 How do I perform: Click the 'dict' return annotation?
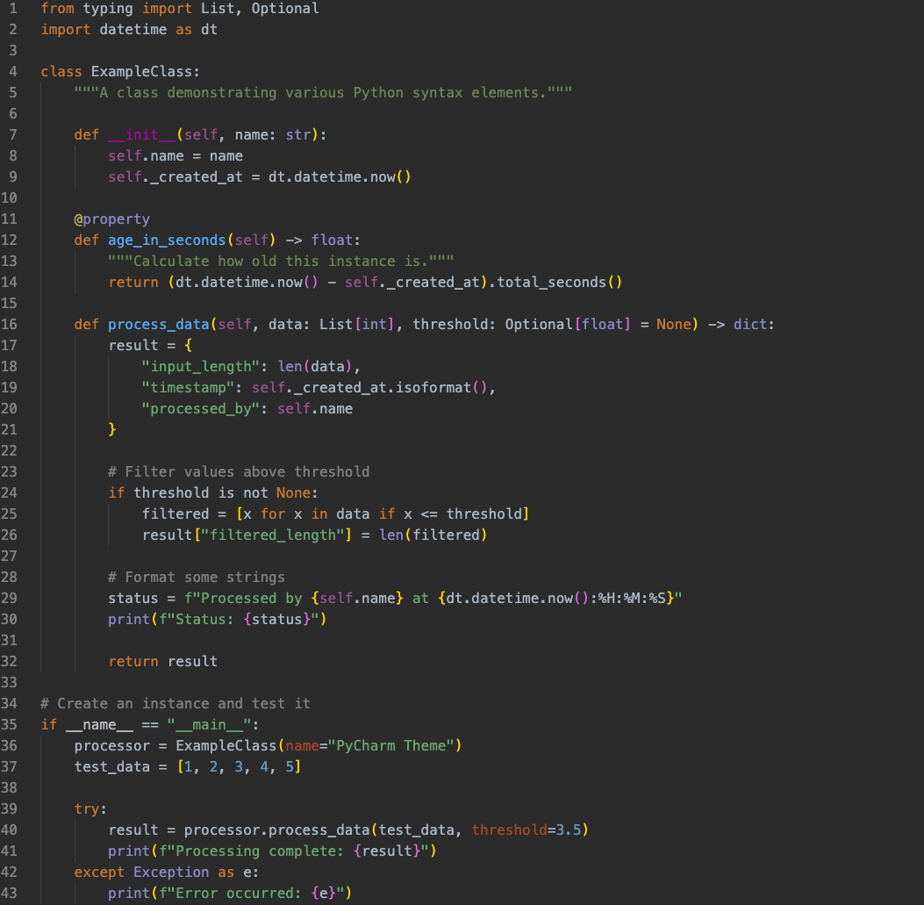[x=750, y=325]
